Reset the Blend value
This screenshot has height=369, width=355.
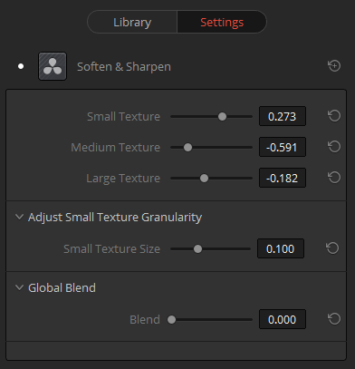point(334,319)
